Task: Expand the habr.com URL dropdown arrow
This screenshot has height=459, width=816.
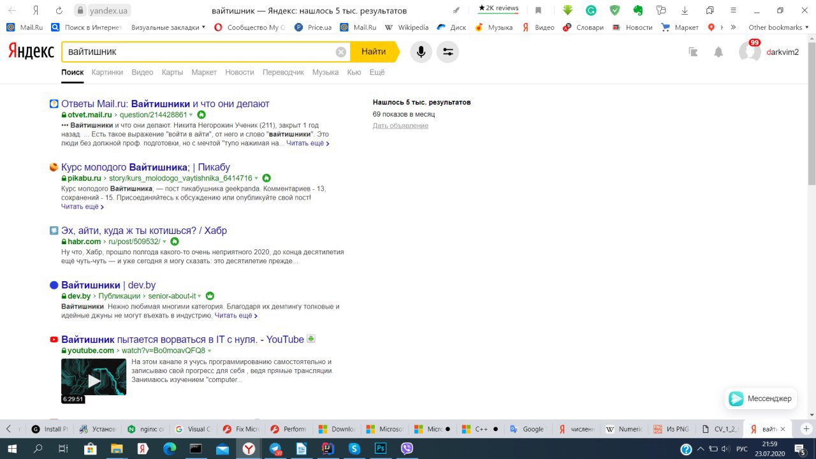Action: coord(164,242)
